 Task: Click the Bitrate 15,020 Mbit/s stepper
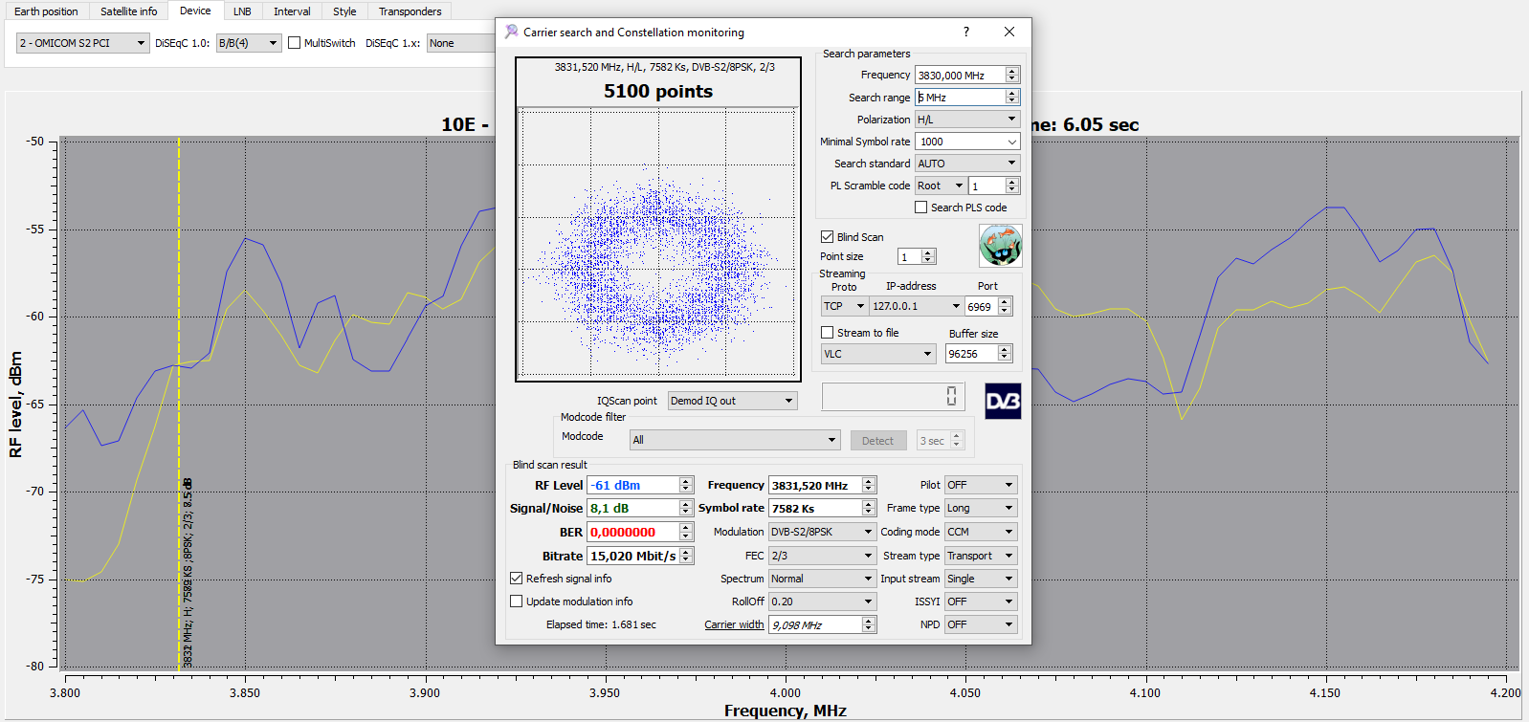click(686, 556)
